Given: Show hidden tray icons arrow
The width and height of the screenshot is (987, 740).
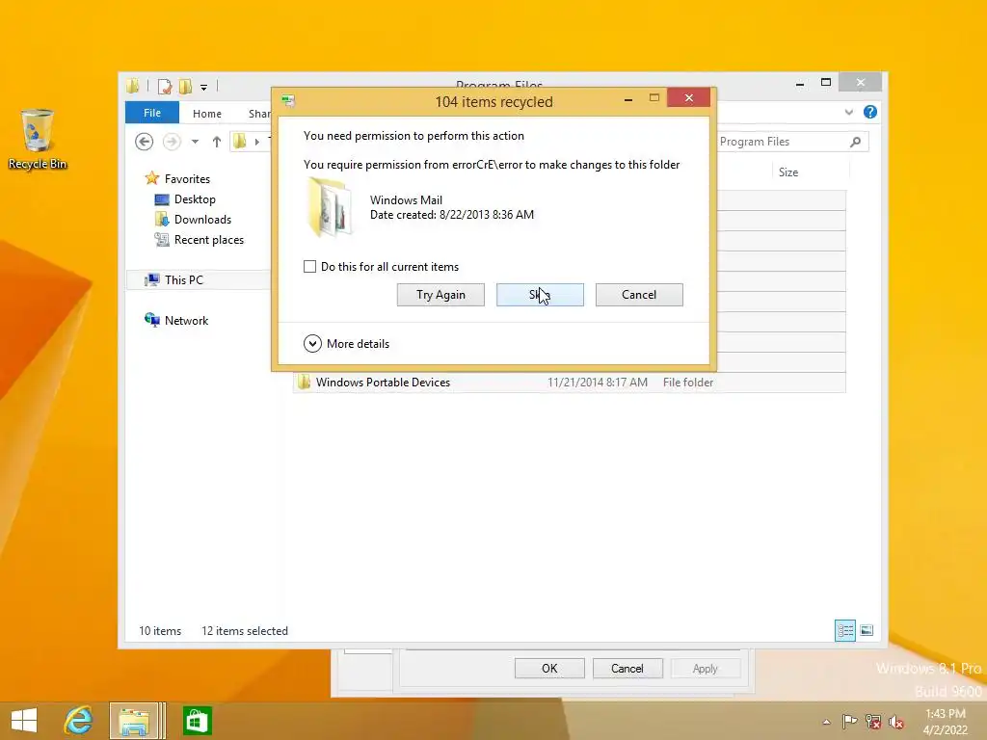Looking at the screenshot, I should coord(826,722).
